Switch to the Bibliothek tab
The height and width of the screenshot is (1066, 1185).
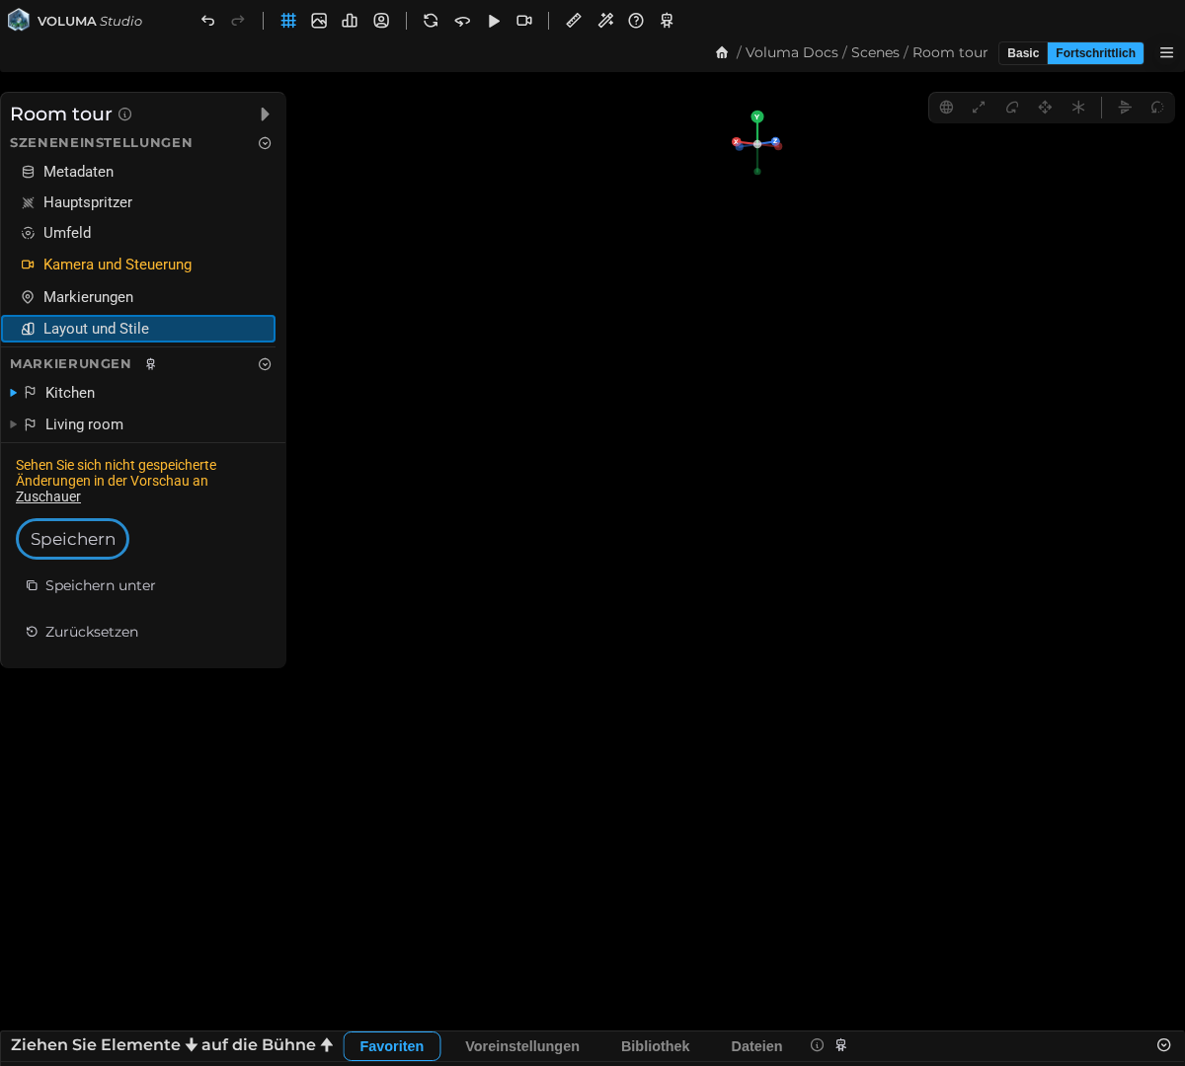tap(656, 1046)
